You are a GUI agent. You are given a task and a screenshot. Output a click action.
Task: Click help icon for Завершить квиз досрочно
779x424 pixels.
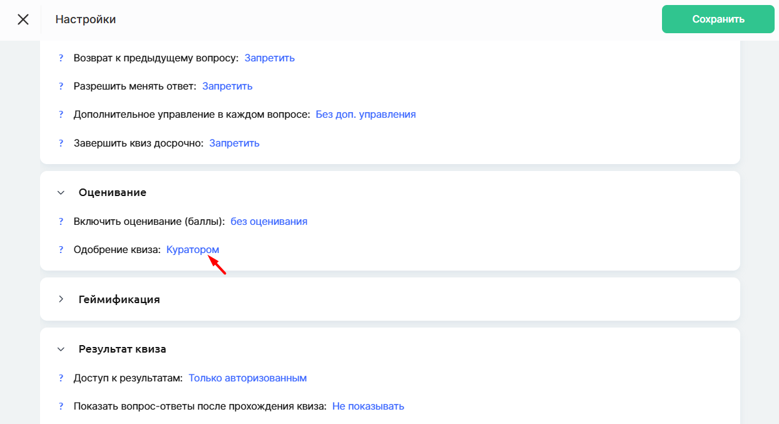61,143
